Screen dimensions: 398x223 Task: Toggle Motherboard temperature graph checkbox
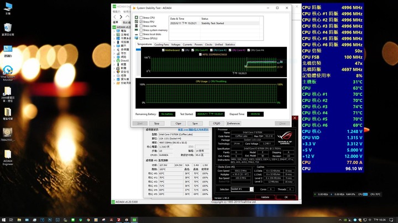tap(163, 50)
